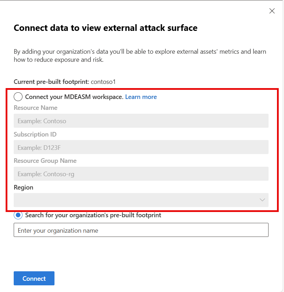The width and height of the screenshot is (284, 292).
Task: Click the Resource Group Name label
Action: click(45, 161)
